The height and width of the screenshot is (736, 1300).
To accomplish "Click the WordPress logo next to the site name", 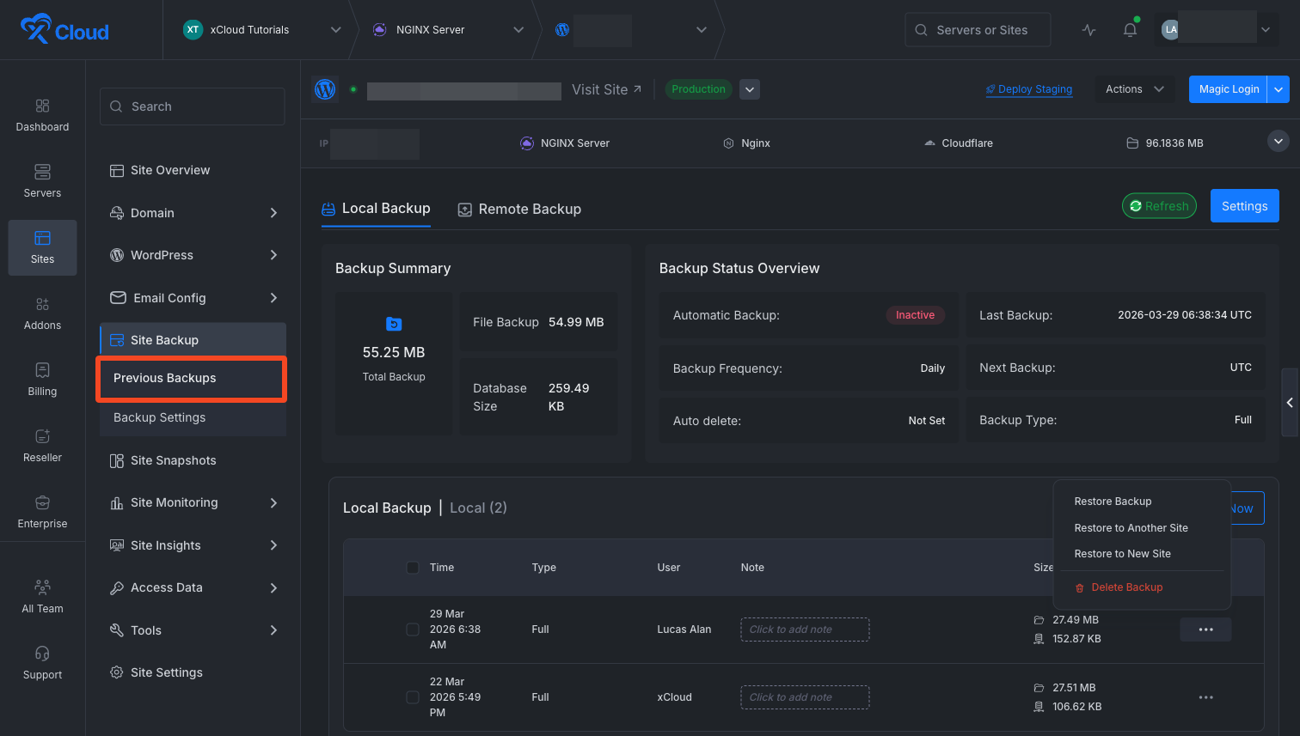I will [x=324, y=88].
